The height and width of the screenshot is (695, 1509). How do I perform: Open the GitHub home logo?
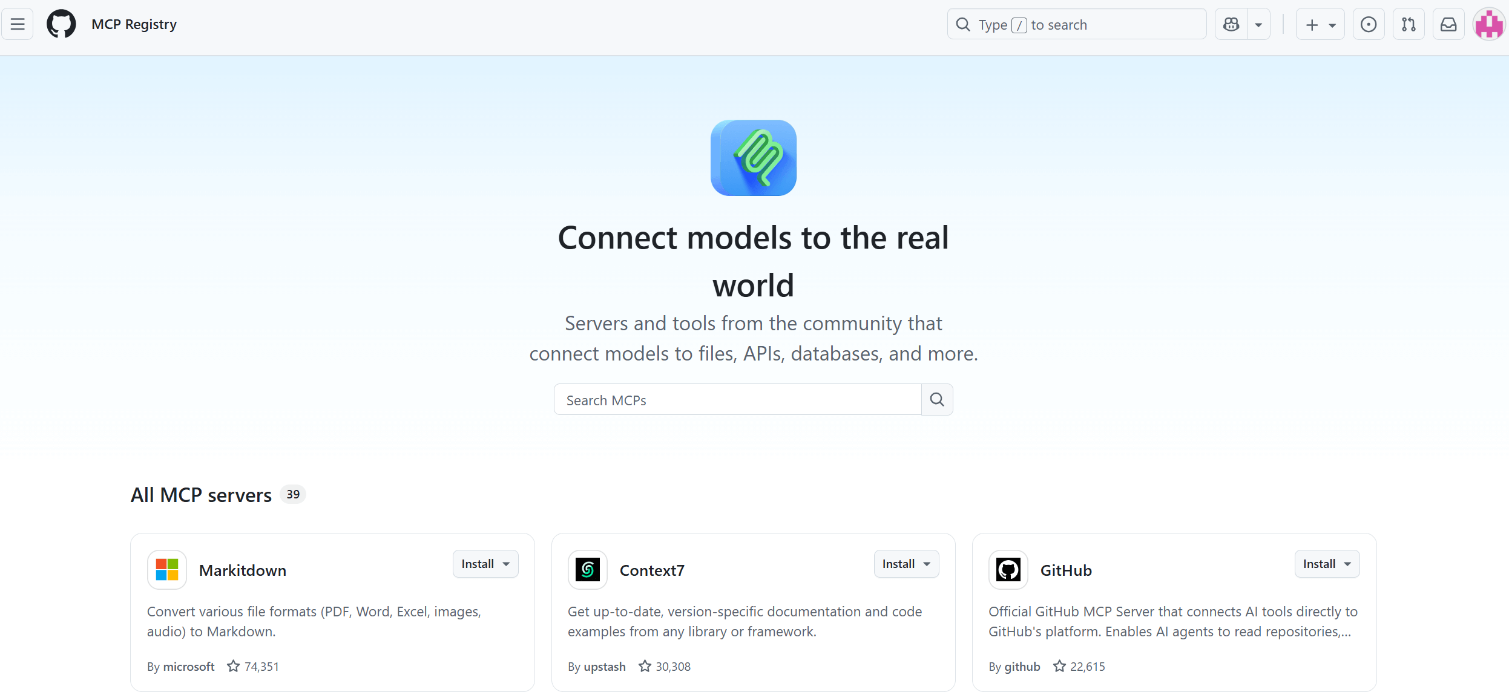pos(61,24)
